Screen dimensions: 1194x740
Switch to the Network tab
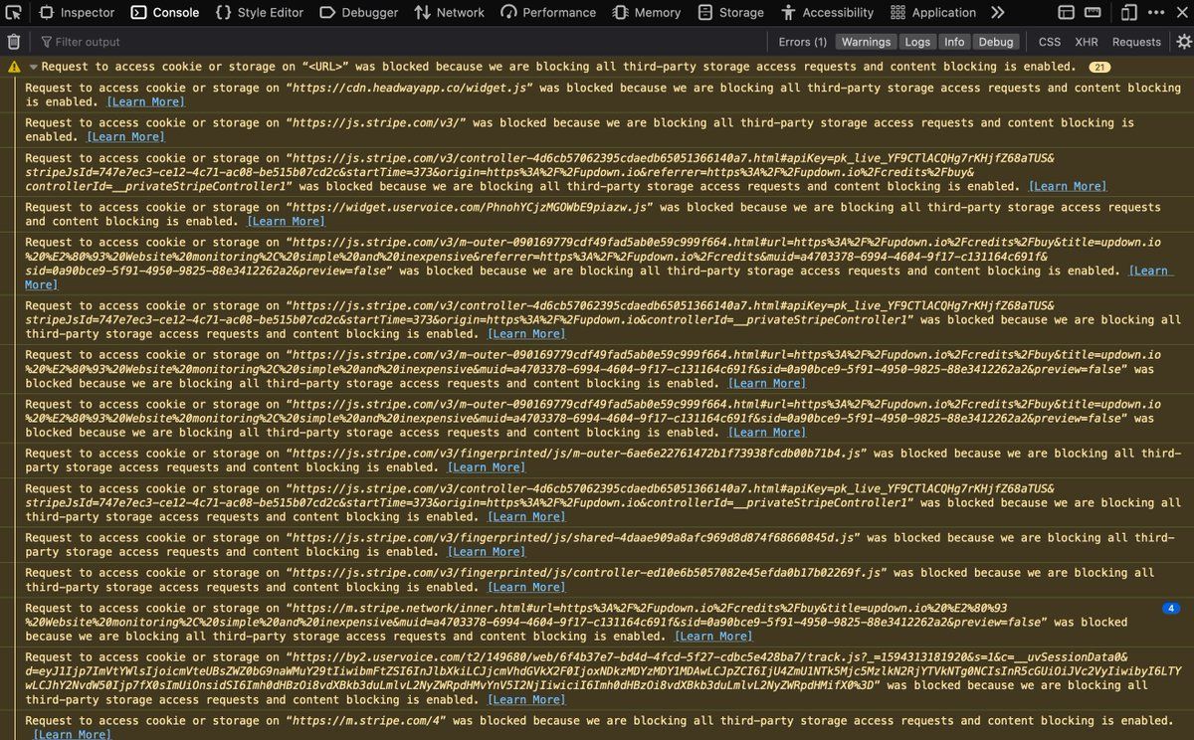(x=450, y=13)
